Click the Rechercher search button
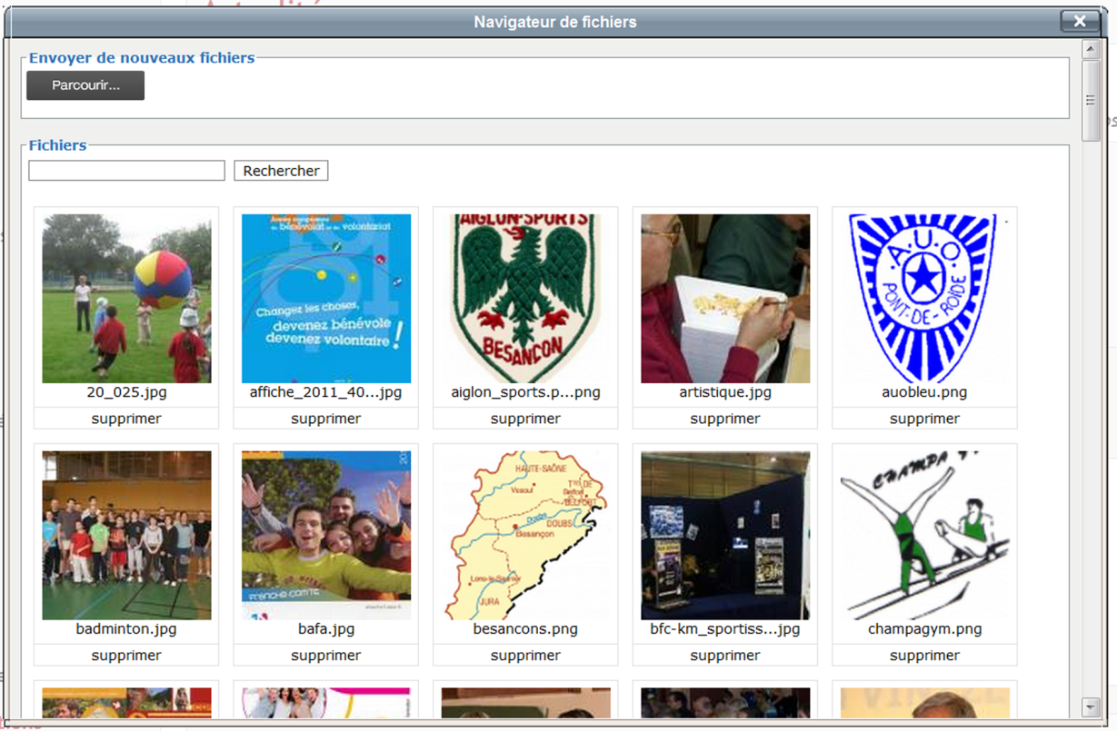 coord(281,171)
